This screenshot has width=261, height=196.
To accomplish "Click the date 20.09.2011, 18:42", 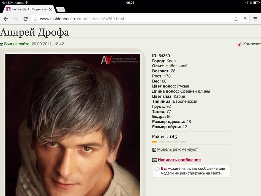I will coord(48,44).
